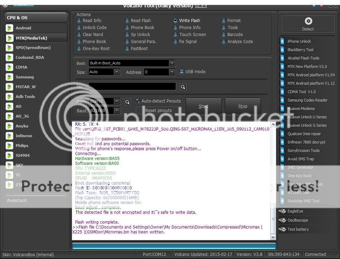Select the Read Flash action
The width and height of the screenshot is (340, 259).
pos(138,21)
